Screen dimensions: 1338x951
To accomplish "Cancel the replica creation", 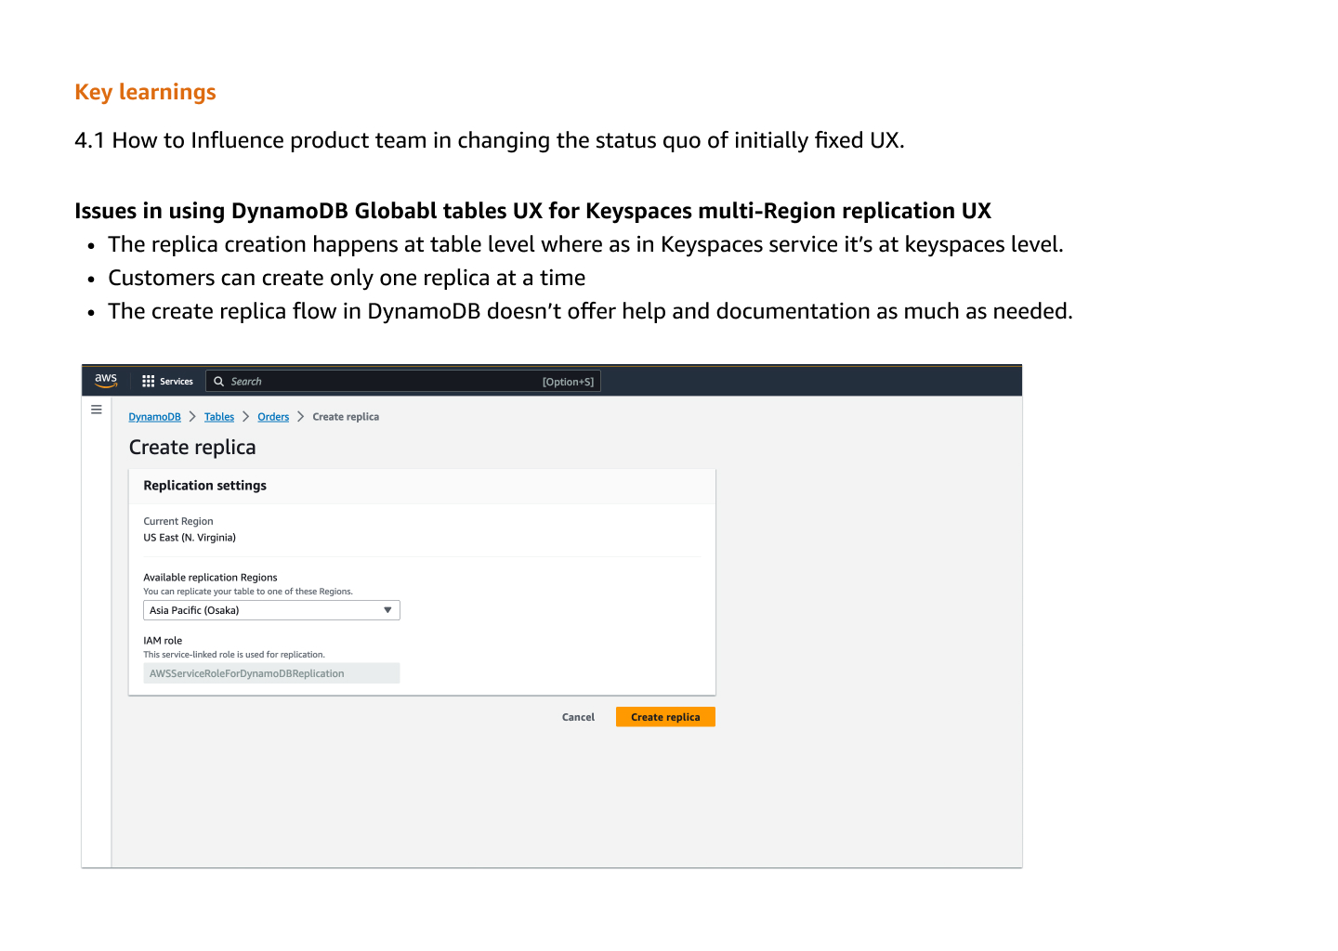I will [x=578, y=716].
